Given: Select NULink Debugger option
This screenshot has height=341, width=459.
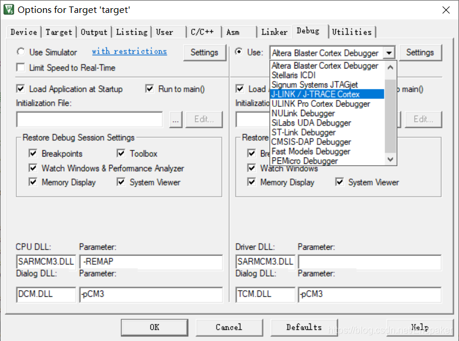Looking at the screenshot, I should tap(327, 113).
